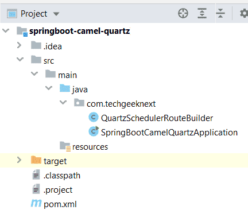The image size is (248, 210).
Task: Click the .idea folder icon
Action: [x=36, y=45]
